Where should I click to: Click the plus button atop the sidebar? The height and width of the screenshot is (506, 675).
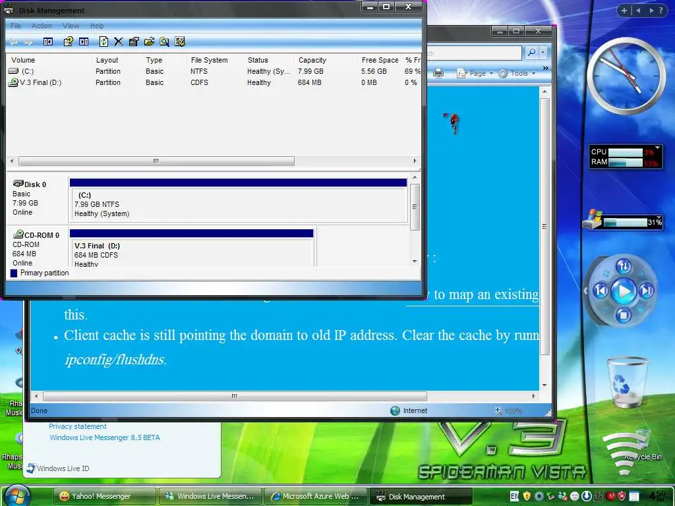tap(624, 11)
